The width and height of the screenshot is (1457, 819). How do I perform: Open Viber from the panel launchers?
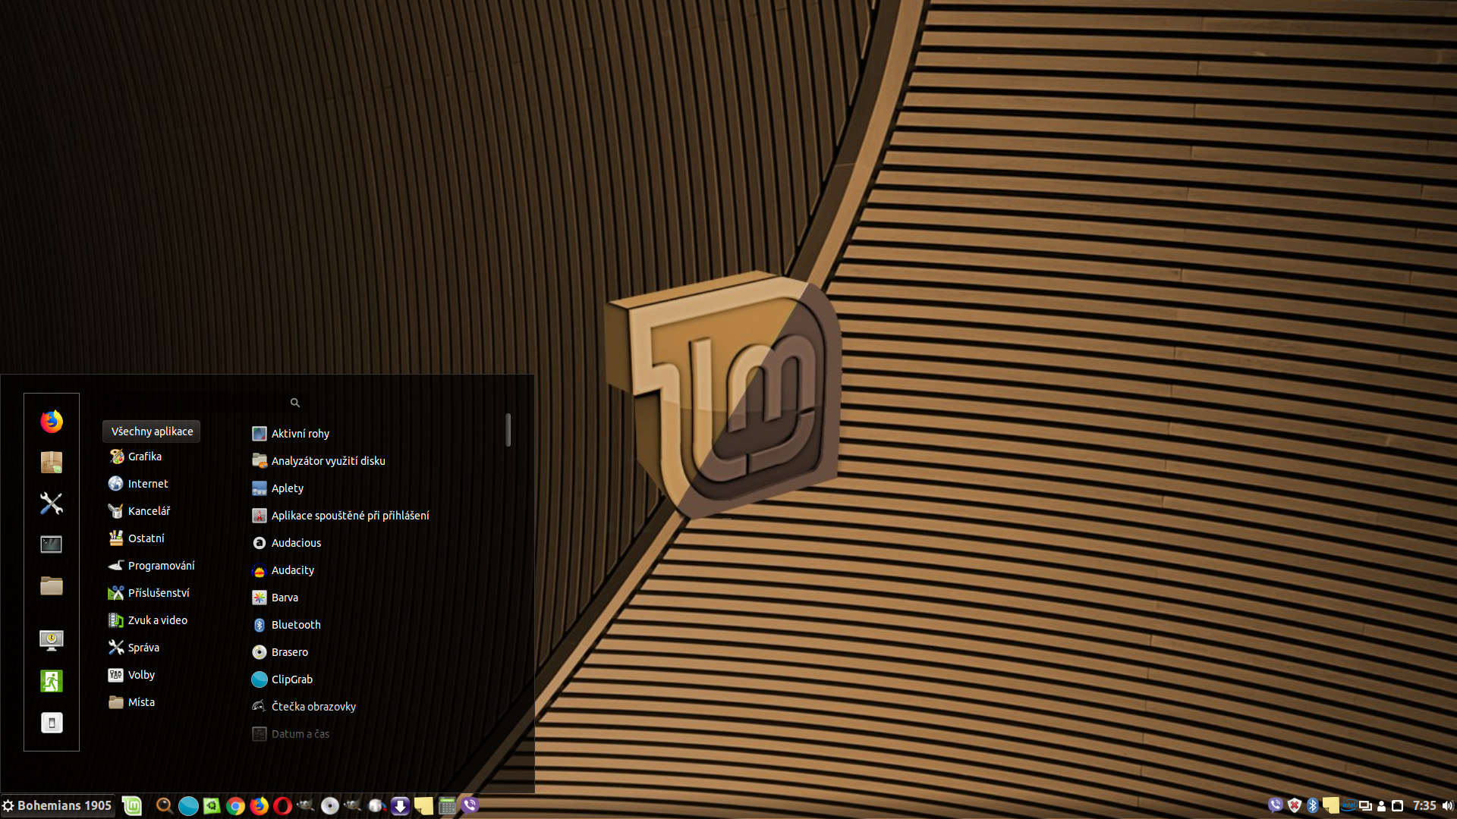click(470, 805)
